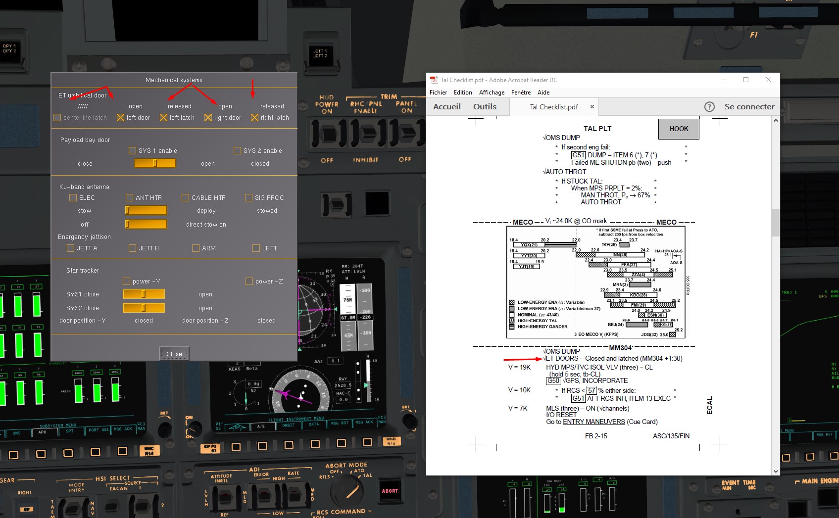
Task: Turn the ABORT MODE rotary knob
Action: tap(346, 491)
